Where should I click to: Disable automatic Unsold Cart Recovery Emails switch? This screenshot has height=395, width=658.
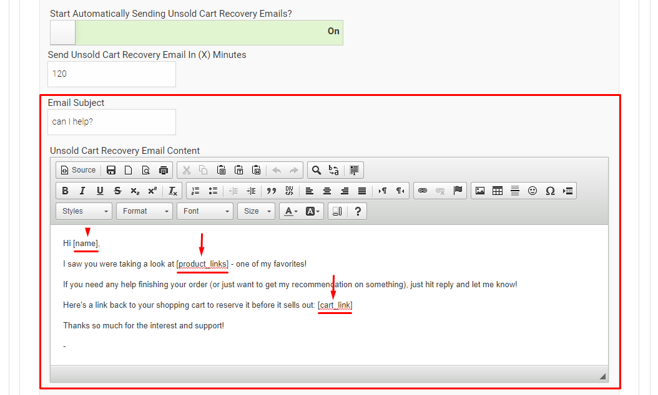coord(62,32)
